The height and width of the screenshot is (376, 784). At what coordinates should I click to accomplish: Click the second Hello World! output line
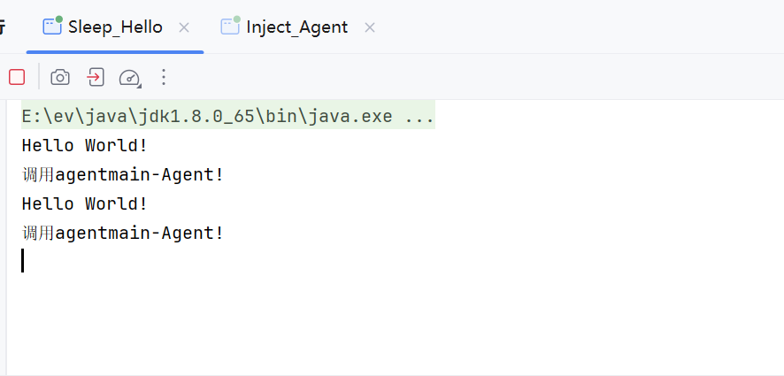[85, 203]
